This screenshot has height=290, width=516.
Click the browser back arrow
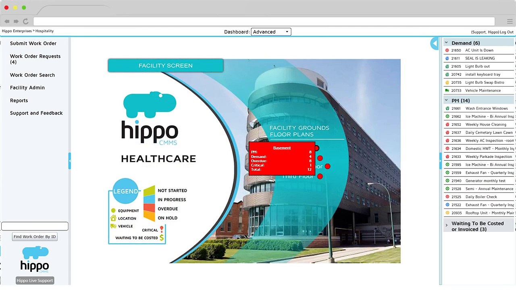coord(7,21)
